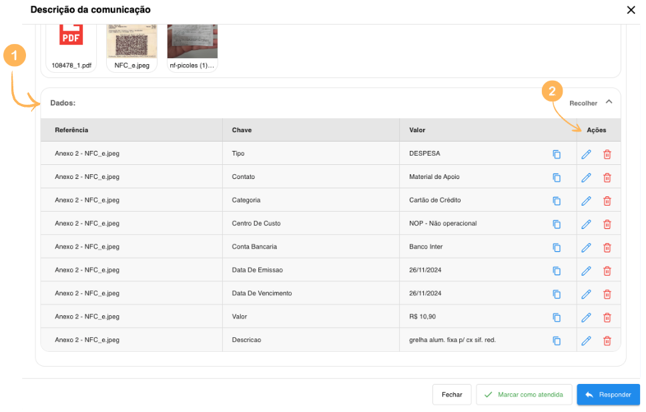Copy the Centro De Custo value

click(557, 224)
